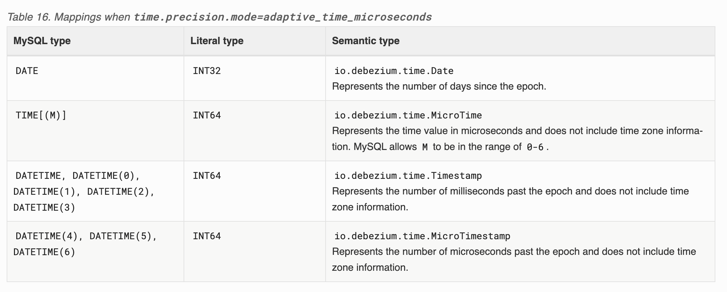Select the TIME[(M)] type cell
This screenshot has width=727, height=292.
(x=41, y=115)
